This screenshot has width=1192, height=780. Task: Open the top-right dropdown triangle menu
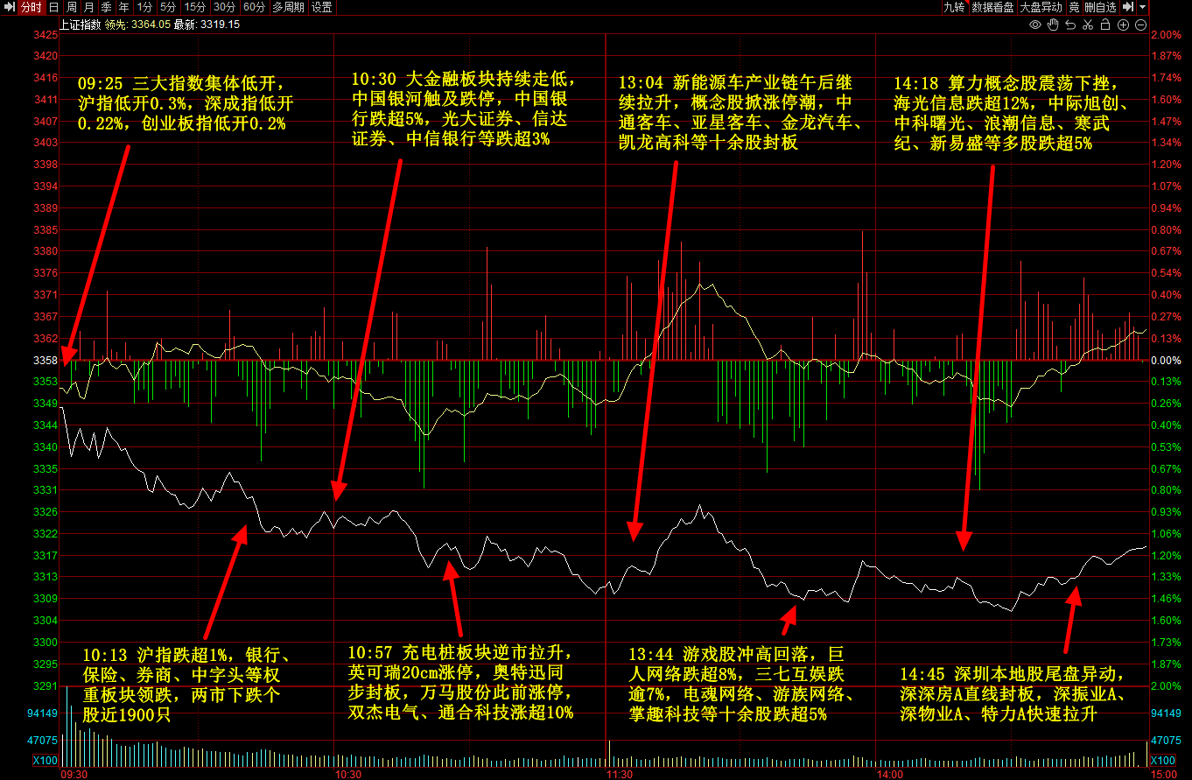pyautogui.click(x=1143, y=7)
